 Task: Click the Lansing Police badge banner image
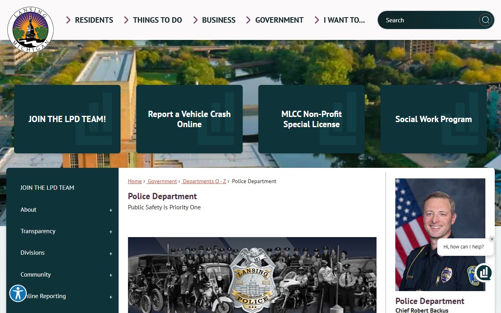click(252, 275)
